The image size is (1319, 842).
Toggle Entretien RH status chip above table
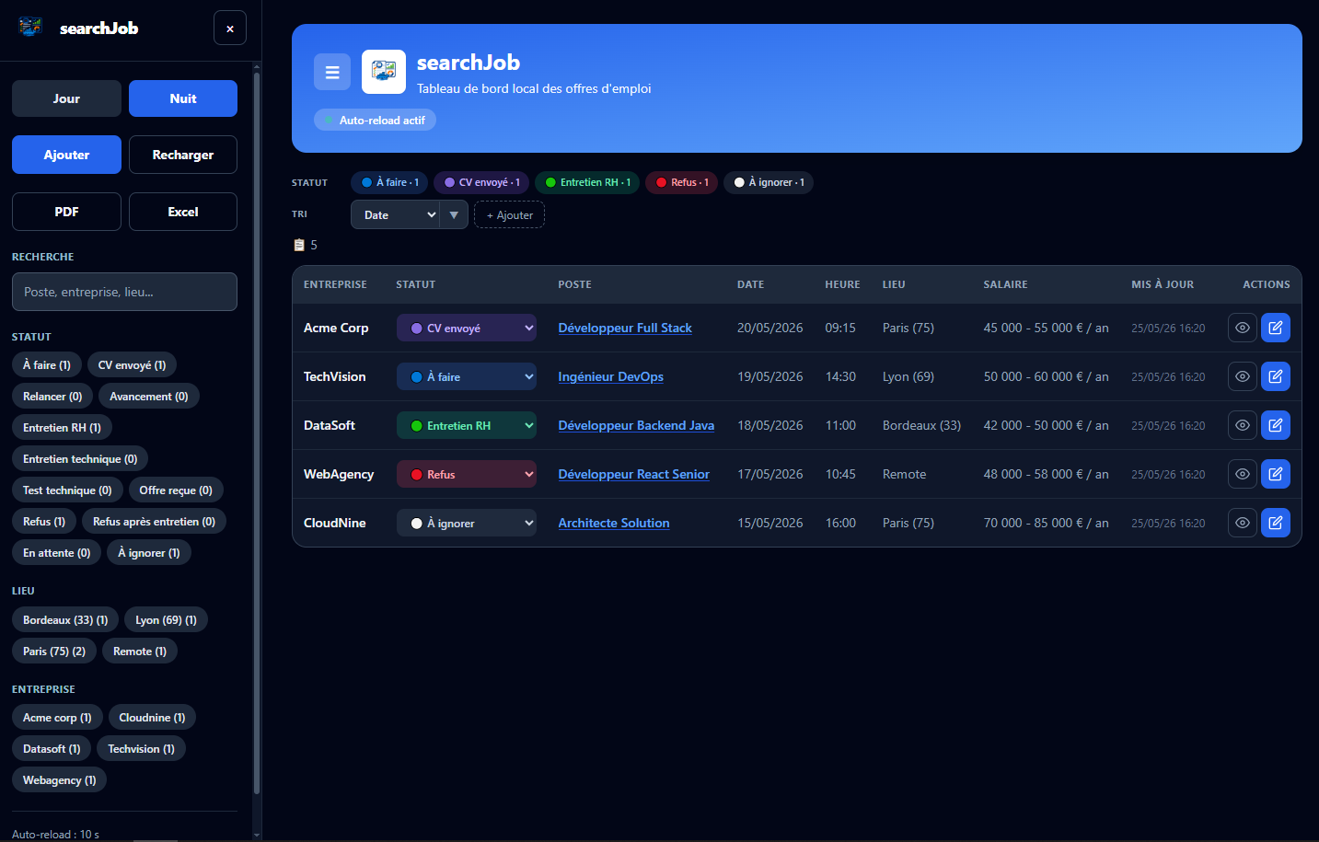(x=587, y=182)
